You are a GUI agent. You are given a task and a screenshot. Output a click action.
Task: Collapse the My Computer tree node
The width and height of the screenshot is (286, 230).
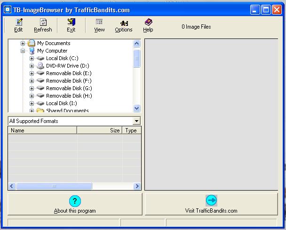[23, 51]
